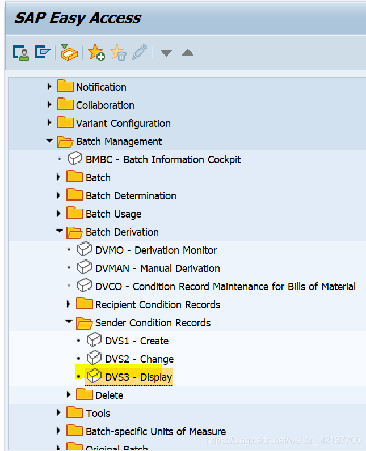Click the DVMAN transaction cube icon
Viewport: 366px width, 451px height.
pos(85,267)
